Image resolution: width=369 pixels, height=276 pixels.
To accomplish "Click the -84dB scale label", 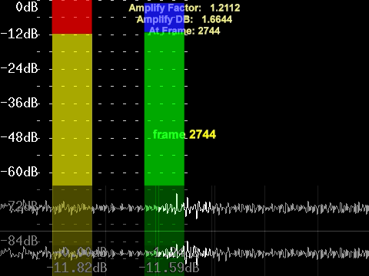I will pyautogui.click(x=19, y=241).
